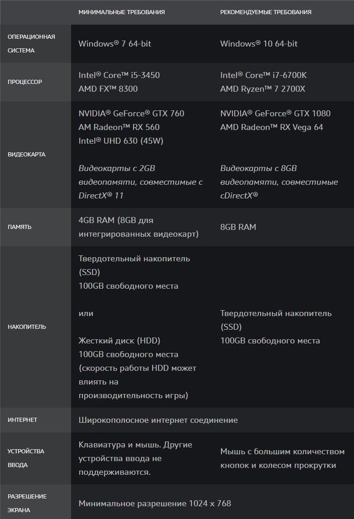Select the «Интернет» row label
354x519 pixels.
click(x=22, y=420)
